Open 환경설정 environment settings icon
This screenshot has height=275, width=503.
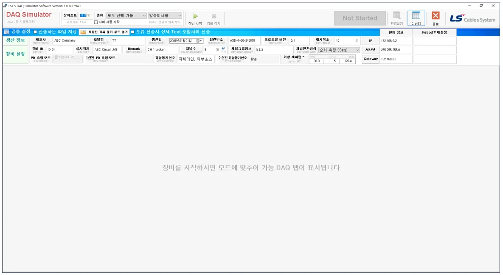click(x=397, y=16)
